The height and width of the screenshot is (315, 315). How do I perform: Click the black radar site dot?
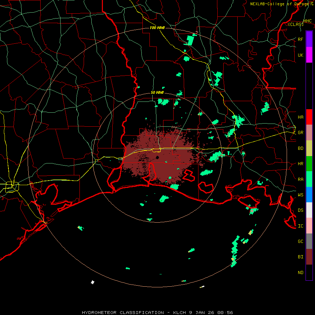click(x=157, y=157)
